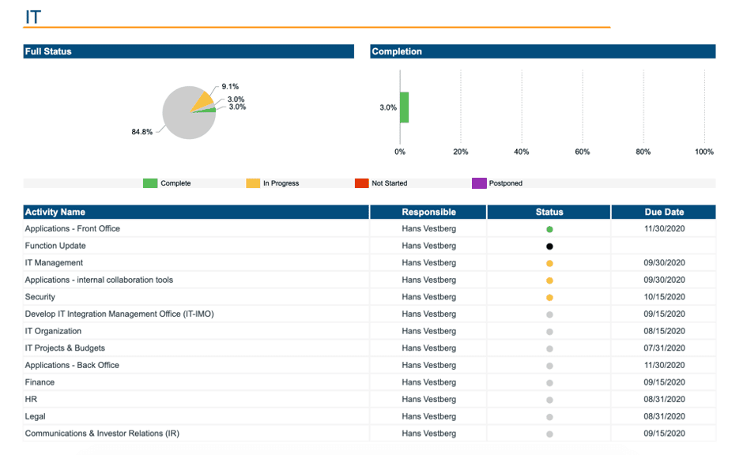Click due date 08/15/2020 for IT Organization
The image size is (743, 455).
664,330
